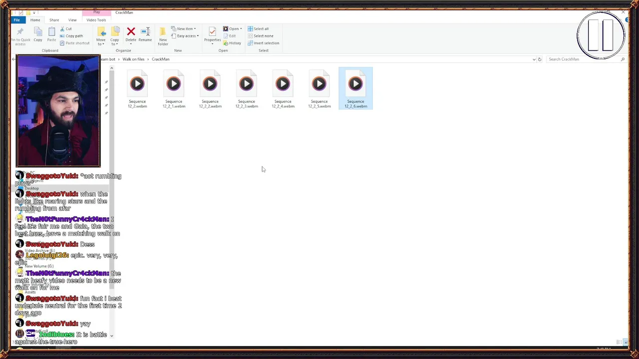Switch to the View ribbon tab
The image size is (639, 359).
(72, 20)
